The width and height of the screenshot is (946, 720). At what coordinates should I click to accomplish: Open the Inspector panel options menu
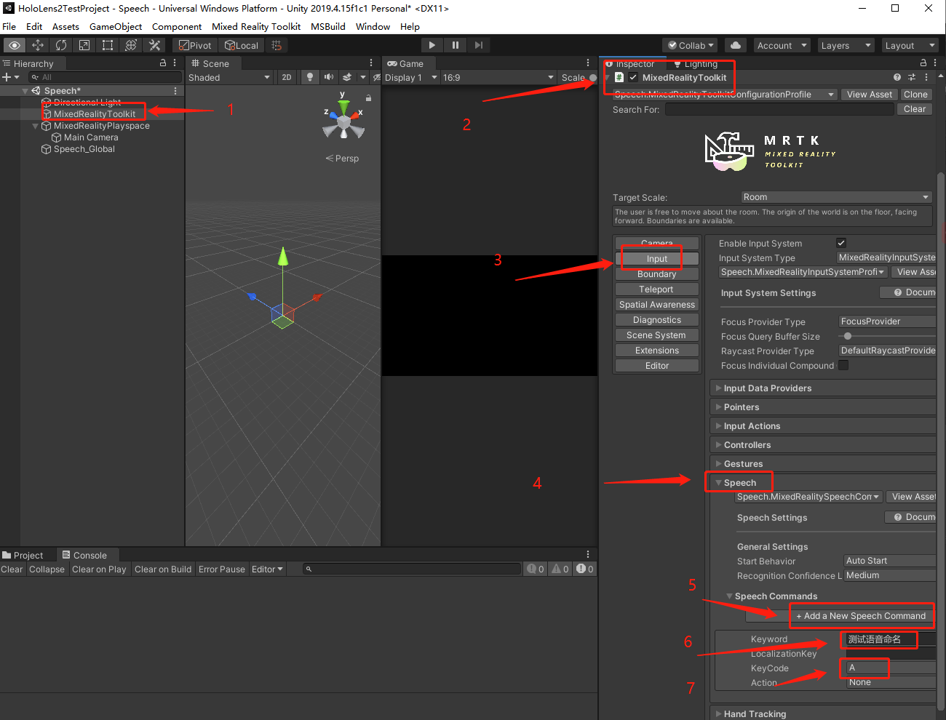[936, 63]
